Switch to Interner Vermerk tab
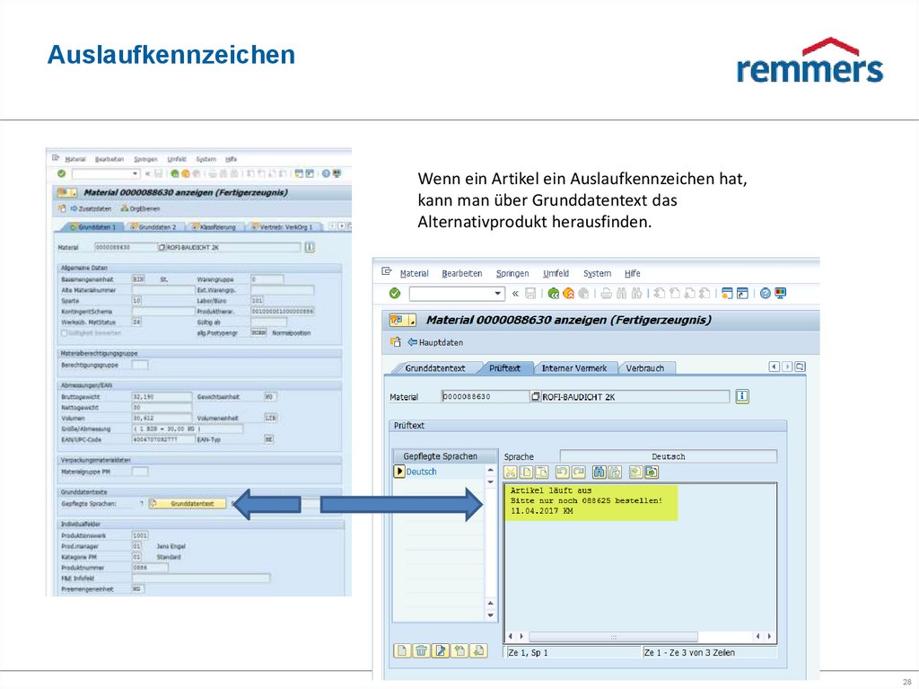Image resolution: width=919 pixels, height=689 pixels. click(x=573, y=368)
